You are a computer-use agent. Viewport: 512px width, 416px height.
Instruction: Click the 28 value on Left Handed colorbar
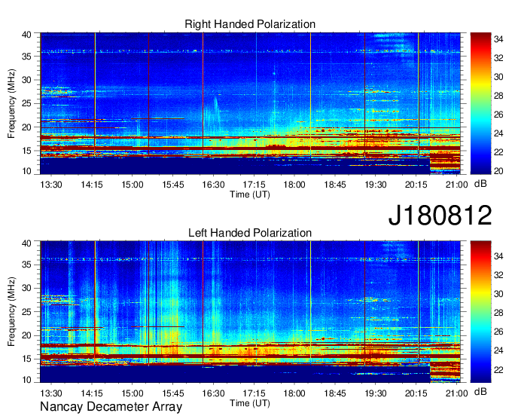[x=498, y=313]
